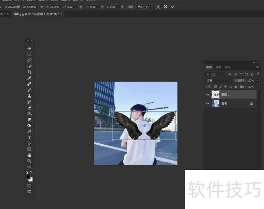Open the layer filter type dropdown

tap(215, 74)
